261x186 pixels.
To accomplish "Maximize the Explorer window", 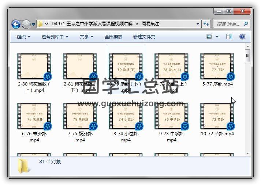I will click(229, 11).
